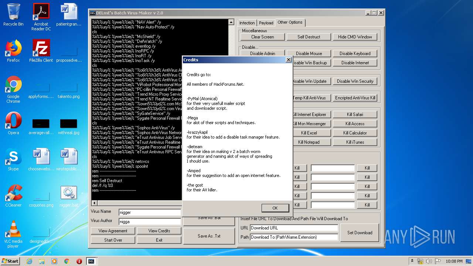Launch Skype from the desktop
Screen dimensions: 473x266
[x=13, y=160]
